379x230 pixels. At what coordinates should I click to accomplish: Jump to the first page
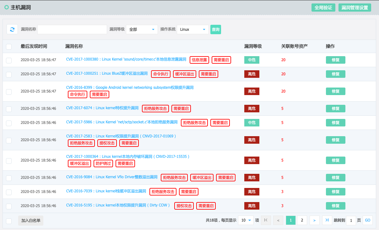pos(266,220)
